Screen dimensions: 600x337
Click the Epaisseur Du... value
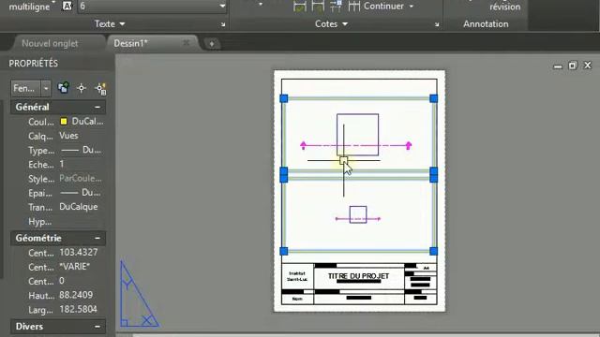[x=81, y=193]
